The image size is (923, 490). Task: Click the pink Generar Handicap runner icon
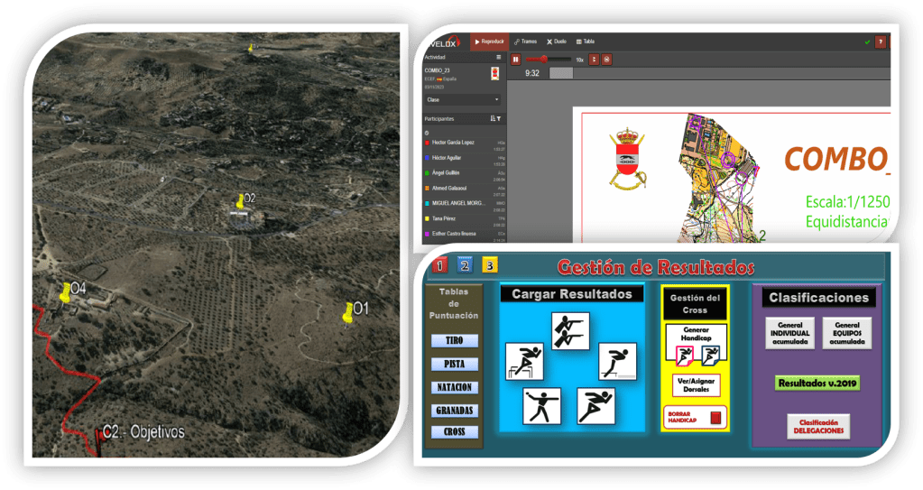686,355
